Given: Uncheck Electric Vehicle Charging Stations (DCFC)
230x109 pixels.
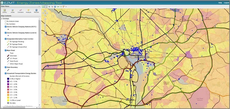Looking at the screenshot, I should point(6,26).
